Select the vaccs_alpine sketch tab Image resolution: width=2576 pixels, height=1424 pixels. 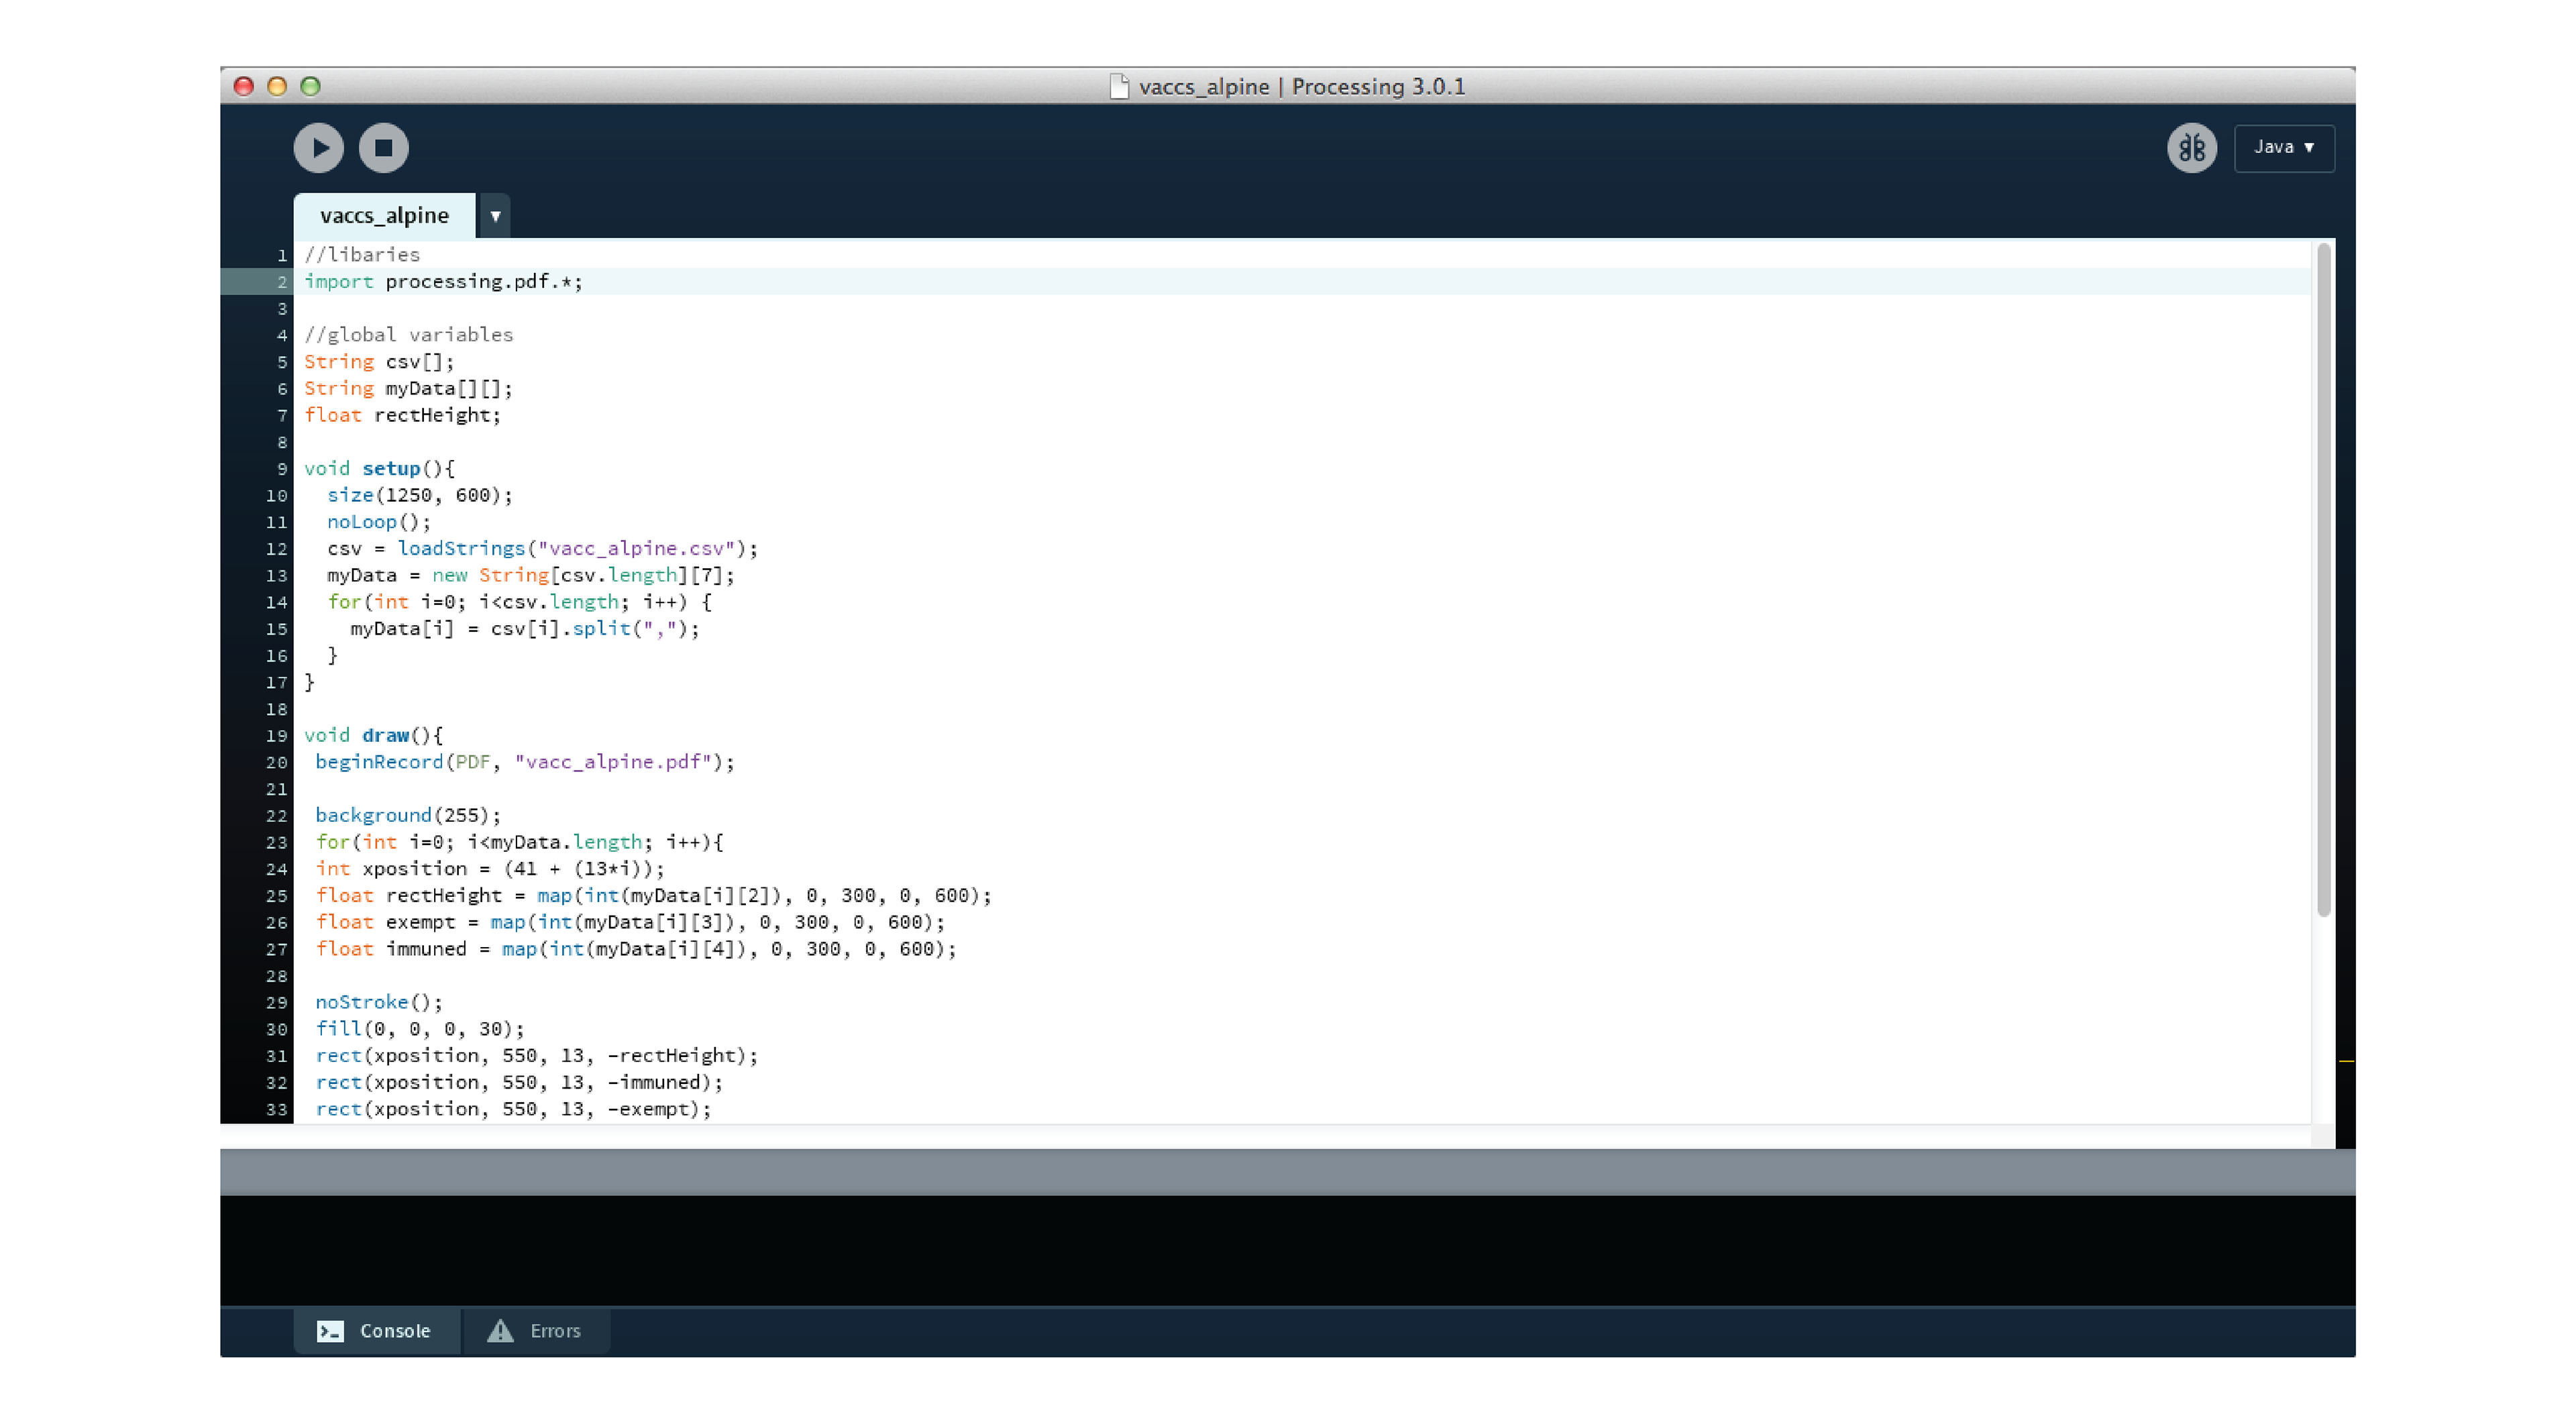tap(384, 216)
